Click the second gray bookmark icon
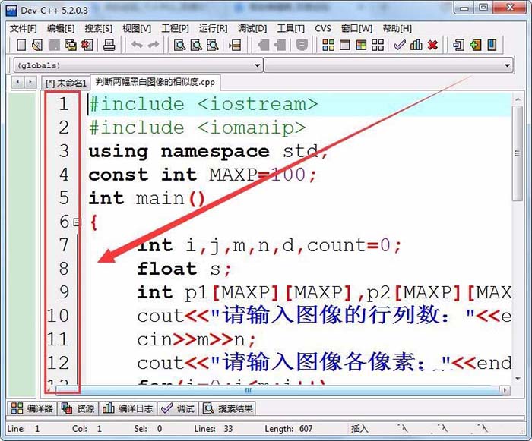Image resolution: width=532 pixels, height=441 pixels. click(280, 45)
